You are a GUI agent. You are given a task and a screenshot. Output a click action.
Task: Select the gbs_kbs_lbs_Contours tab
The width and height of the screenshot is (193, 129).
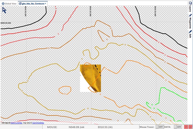[x=32, y=3]
